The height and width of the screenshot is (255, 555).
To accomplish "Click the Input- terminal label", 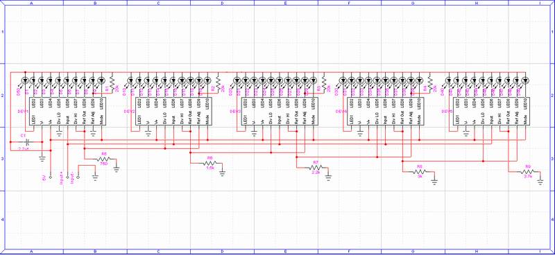I will coord(73,177).
